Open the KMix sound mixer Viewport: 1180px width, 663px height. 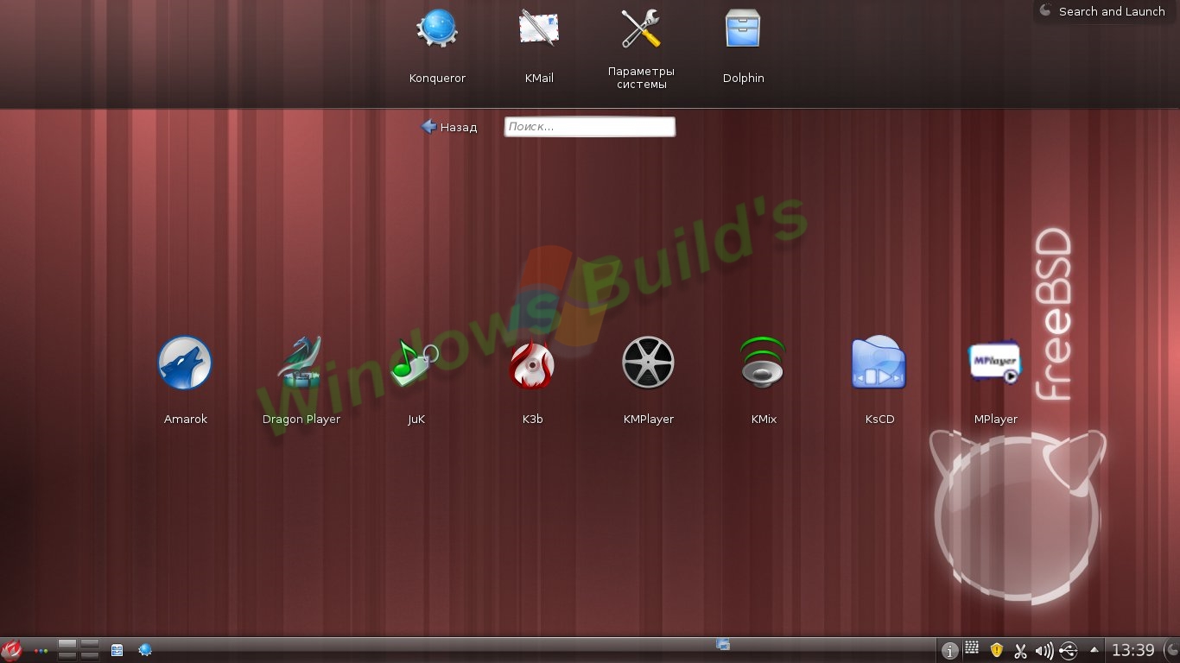pyautogui.click(x=764, y=363)
